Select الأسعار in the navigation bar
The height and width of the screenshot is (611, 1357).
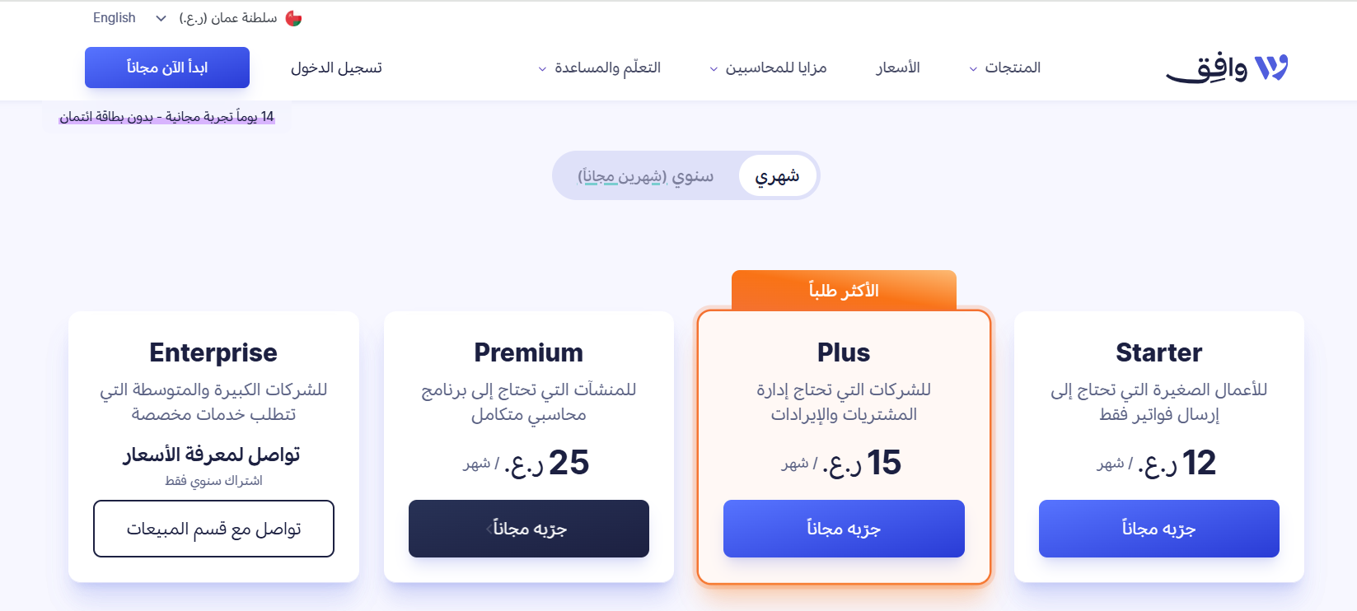pos(897,68)
